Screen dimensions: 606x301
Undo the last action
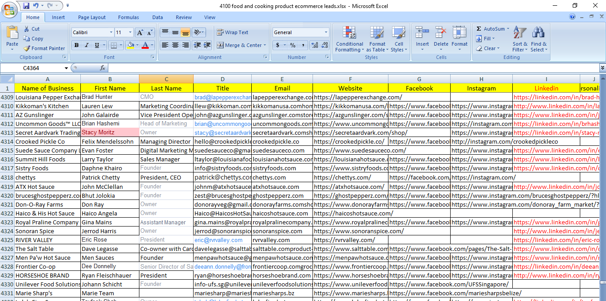[36, 6]
